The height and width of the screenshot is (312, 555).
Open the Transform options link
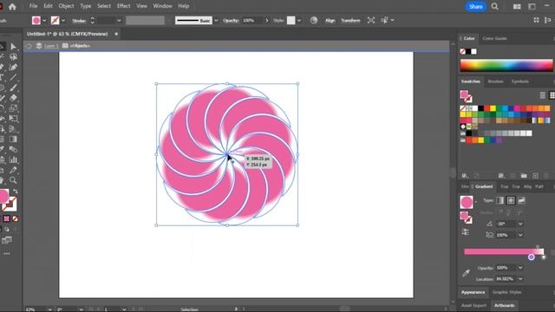pos(350,21)
